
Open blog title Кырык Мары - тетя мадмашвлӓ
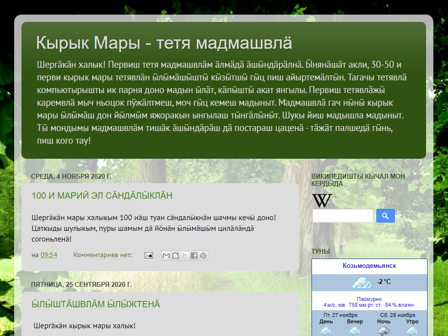coord(164,43)
